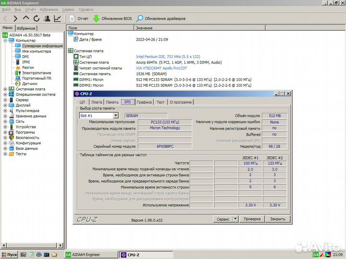Click the Проверка button in CPU-Z
This screenshot has height=259, width=346.
pyautogui.click(x=252, y=219)
